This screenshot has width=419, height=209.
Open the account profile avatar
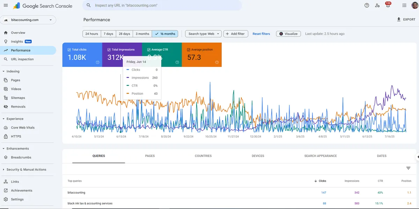click(414, 6)
